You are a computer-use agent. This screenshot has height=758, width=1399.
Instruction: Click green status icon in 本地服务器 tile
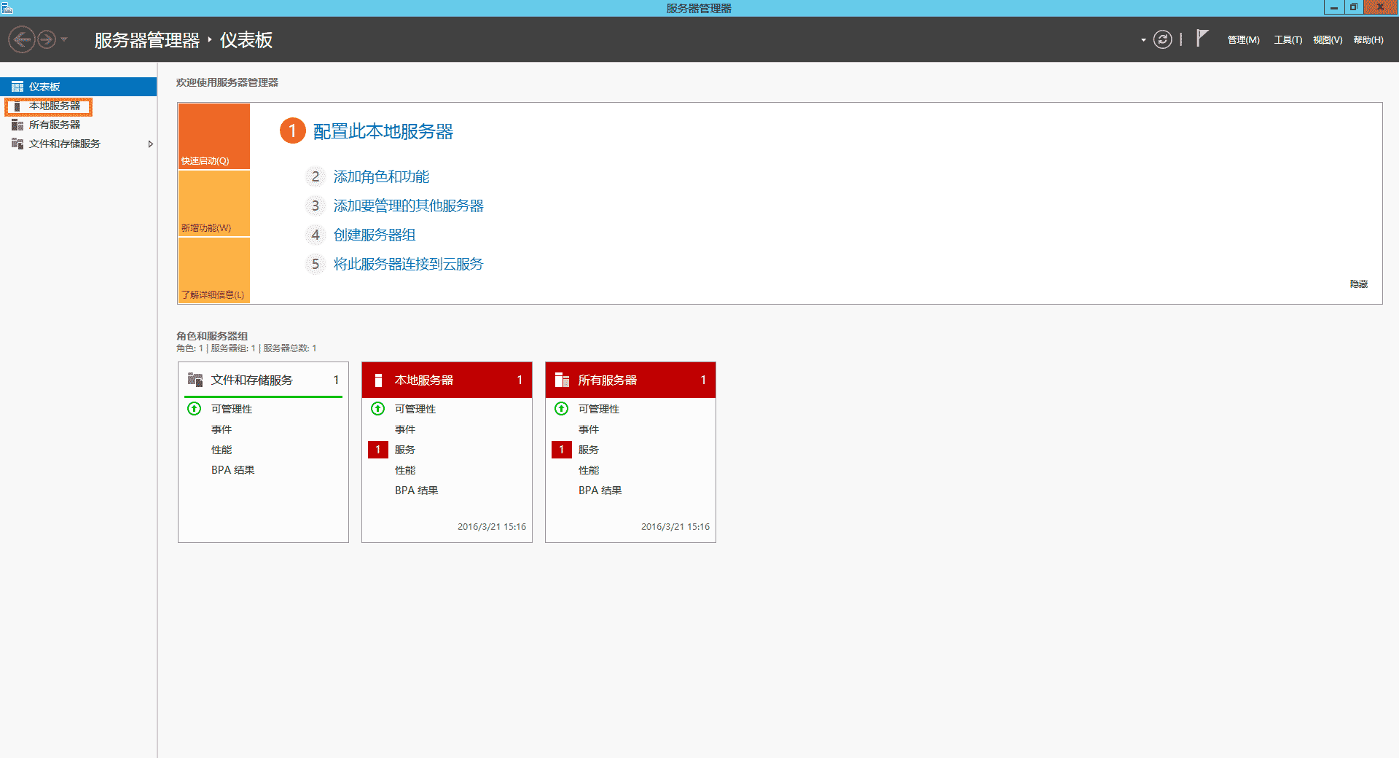tap(378, 409)
